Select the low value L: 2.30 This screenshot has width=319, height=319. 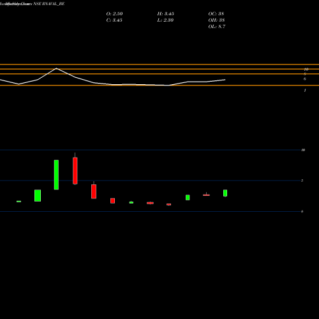[165, 20]
